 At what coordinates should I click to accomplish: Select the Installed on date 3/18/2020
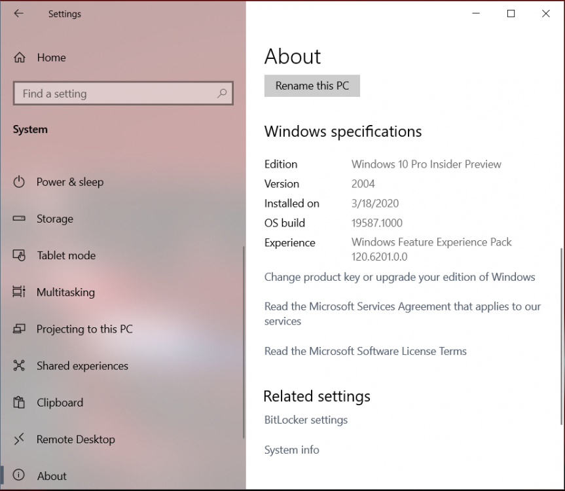click(x=375, y=203)
